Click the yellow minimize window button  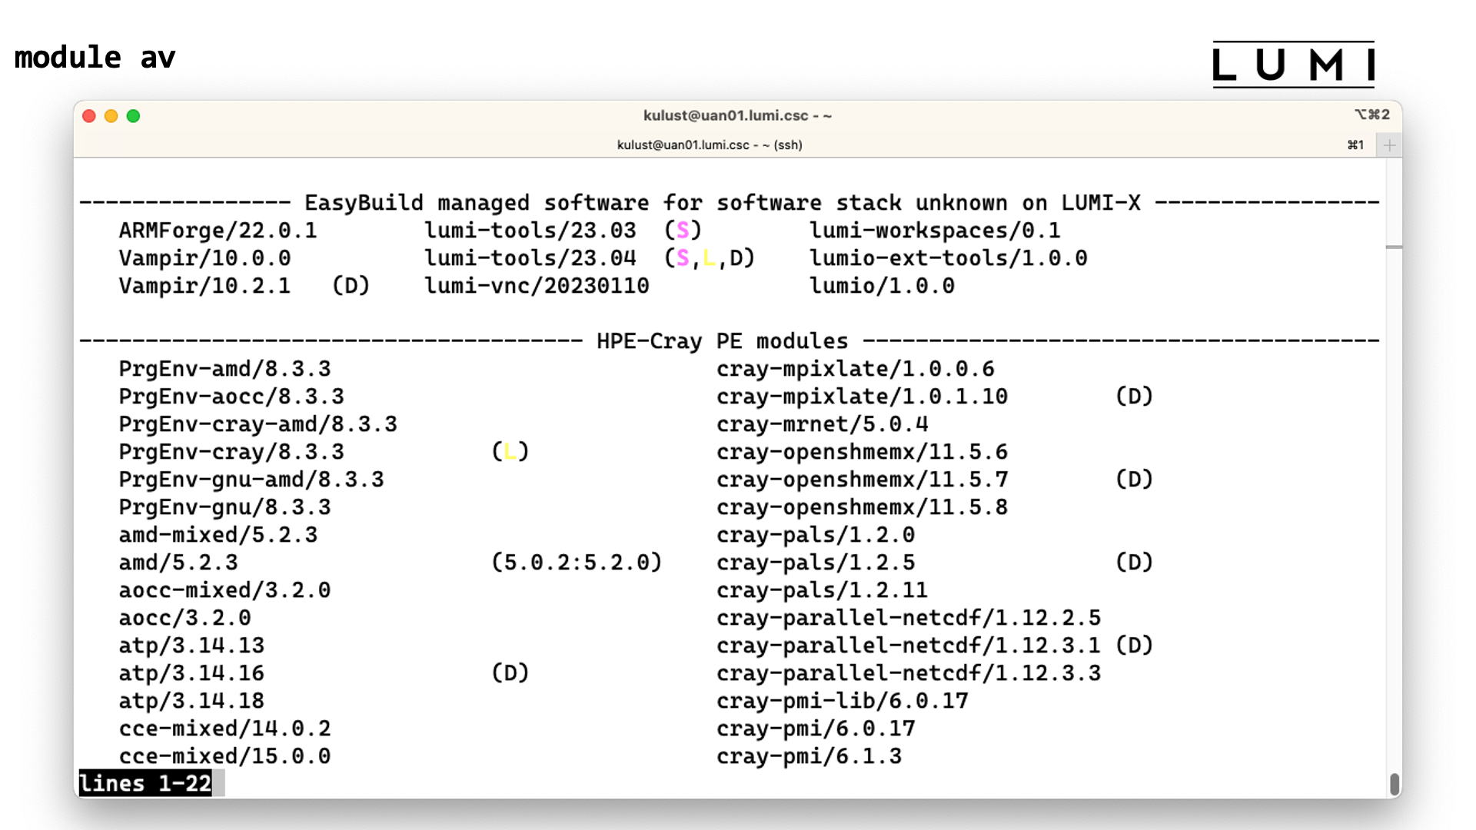coord(111,116)
